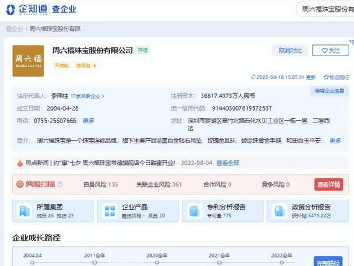Image resolution: width=354 pixels, height=266 pixels.
Task: Click the company title 周六福珠宝股份有限公司
Action: point(92,50)
